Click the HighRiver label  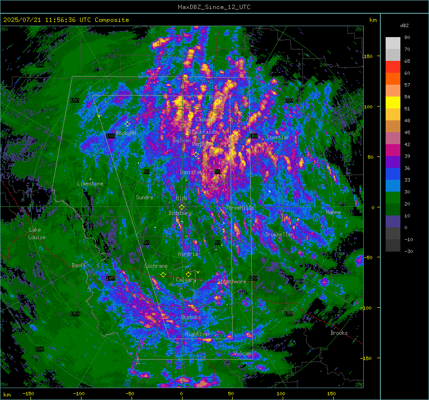click(197, 334)
